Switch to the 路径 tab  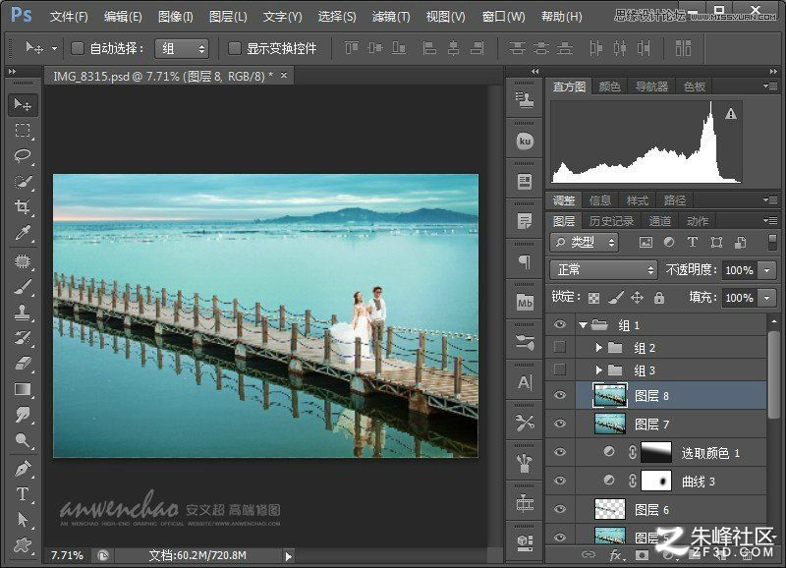[x=675, y=200]
